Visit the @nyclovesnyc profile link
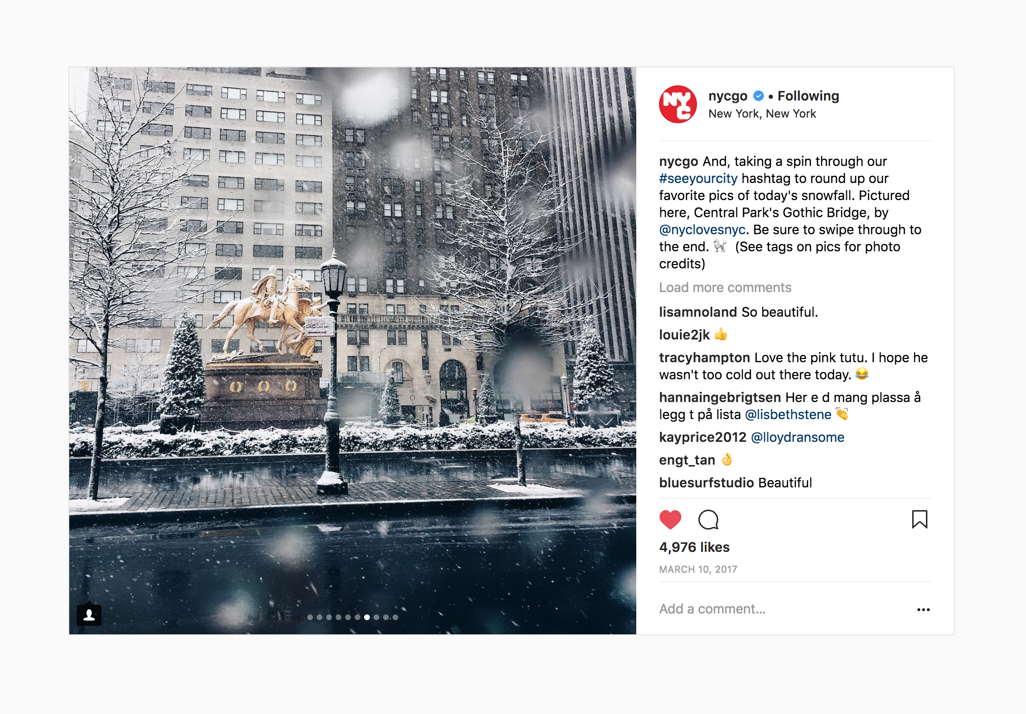The width and height of the screenshot is (1026, 714). [x=702, y=229]
